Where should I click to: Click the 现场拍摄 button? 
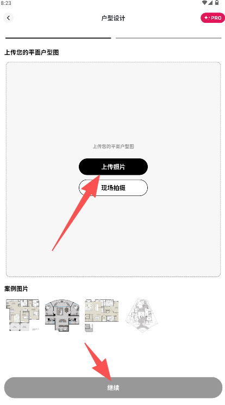point(113,188)
